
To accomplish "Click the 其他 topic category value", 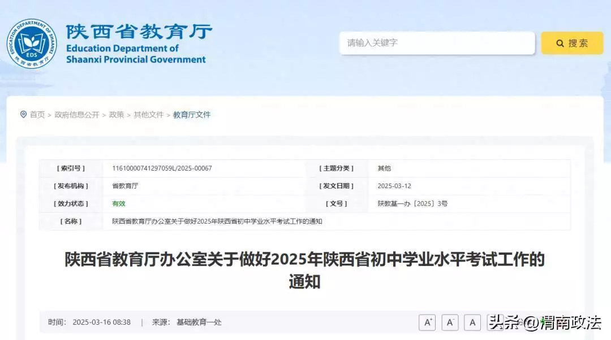I will pyautogui.click(x=384, y=168).
